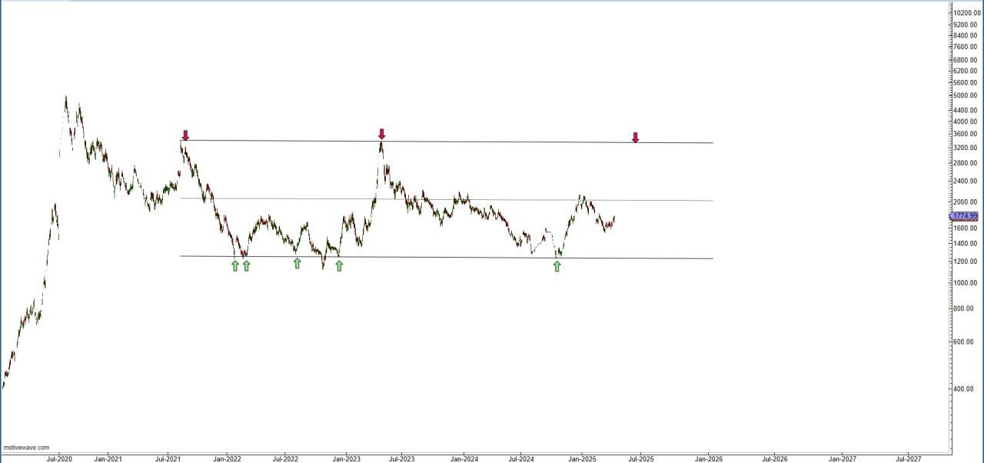This screenshot has width=984, height=463.
Task: Click the current price label 1774.99
Action: [964, 216]
